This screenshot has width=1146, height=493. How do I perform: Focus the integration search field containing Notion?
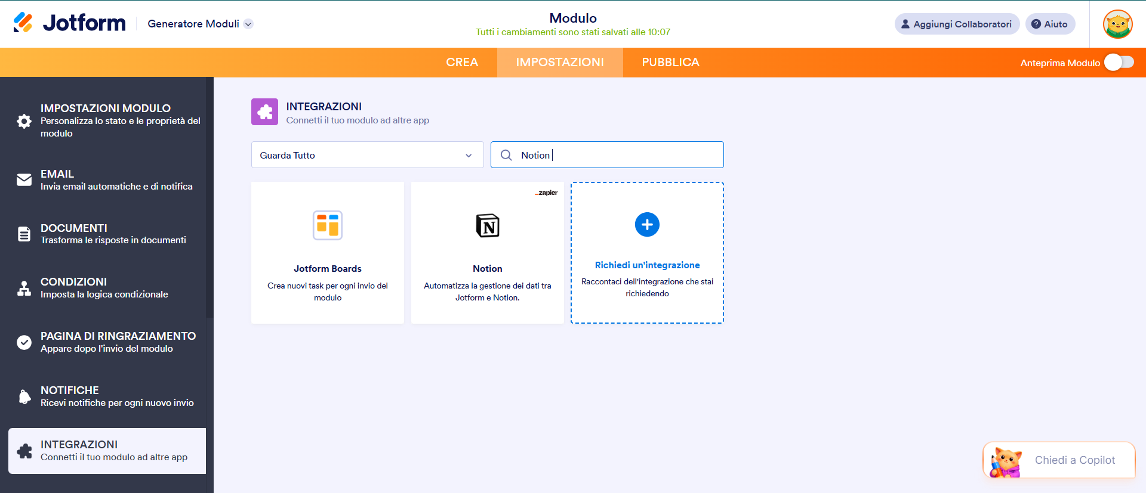pos(607,155)
